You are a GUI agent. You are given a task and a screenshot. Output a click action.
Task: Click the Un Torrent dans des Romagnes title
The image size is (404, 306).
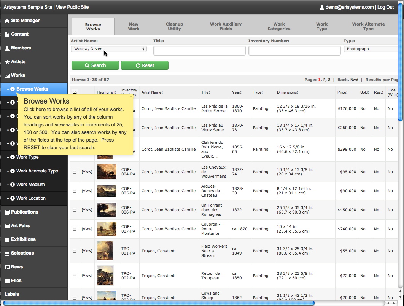pos(211,210)
